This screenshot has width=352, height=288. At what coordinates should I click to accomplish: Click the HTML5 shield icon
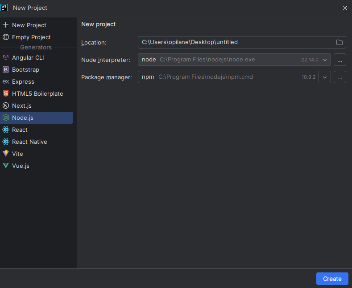coord(6,93)
